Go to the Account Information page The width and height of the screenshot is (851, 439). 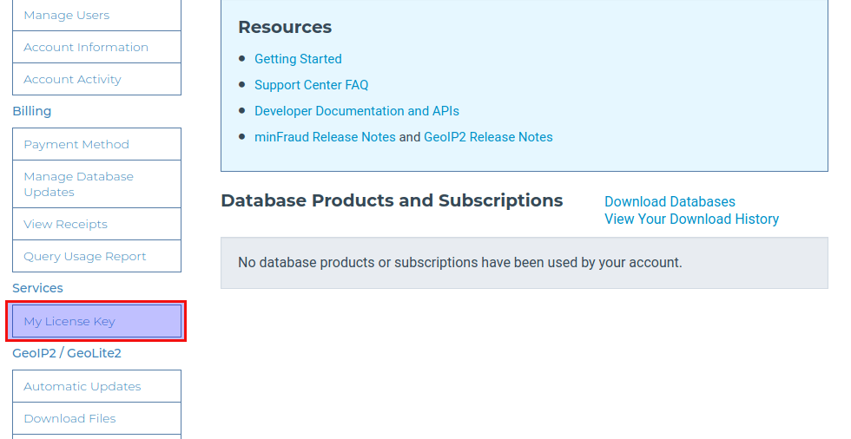pos(86,48)
